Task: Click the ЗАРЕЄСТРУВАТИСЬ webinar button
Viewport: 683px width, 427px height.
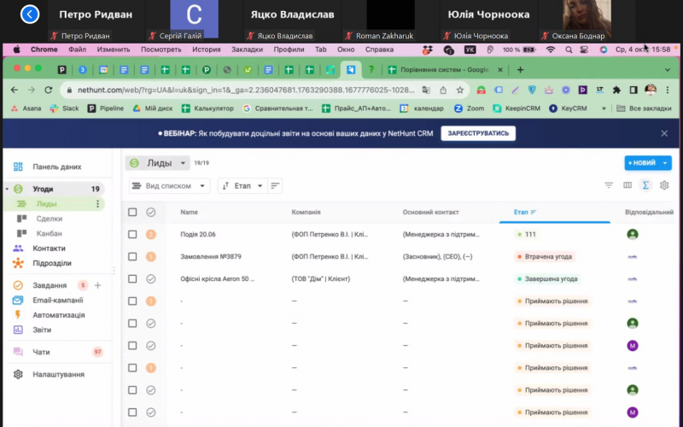Action: 478,133
